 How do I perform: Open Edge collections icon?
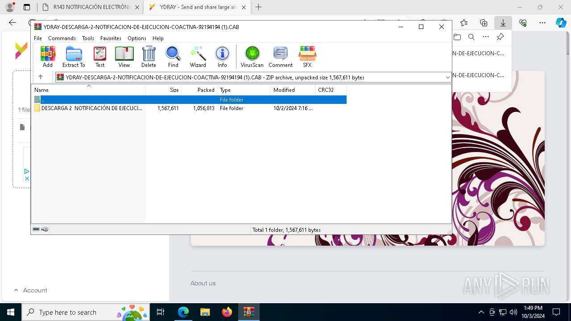coord(484,23)
